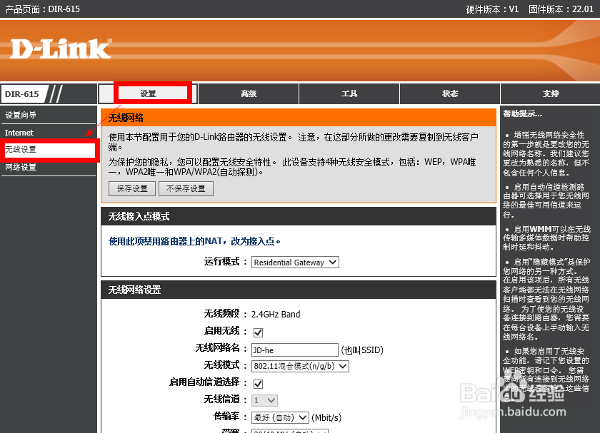
Task: Click the D-Link logo
Action: coord(61,49)
